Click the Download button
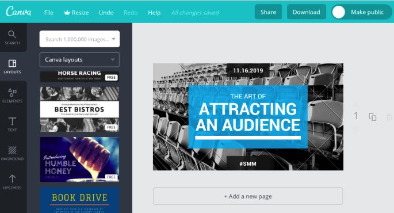The image size is (394, 213). [307, 12]
